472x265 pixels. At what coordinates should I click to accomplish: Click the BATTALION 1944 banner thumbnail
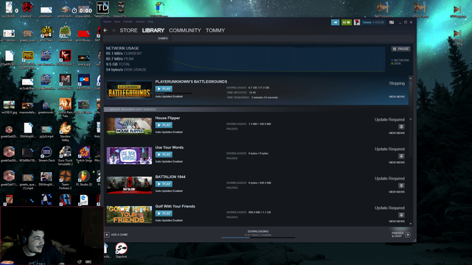click(x=129, y=185)
